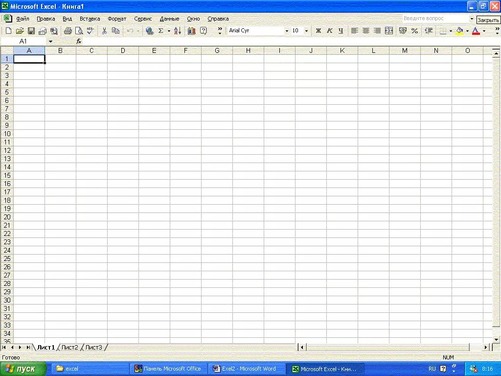Screen dimensions: 501x376
Task: Toggle bold (Ж) formatting
Action: click(x=318, y=31)
